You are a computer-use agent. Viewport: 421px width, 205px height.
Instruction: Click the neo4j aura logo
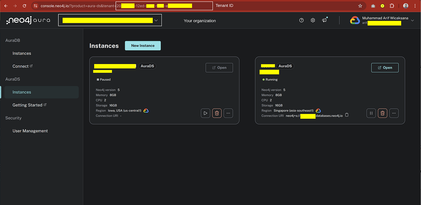tap(28, 20)
